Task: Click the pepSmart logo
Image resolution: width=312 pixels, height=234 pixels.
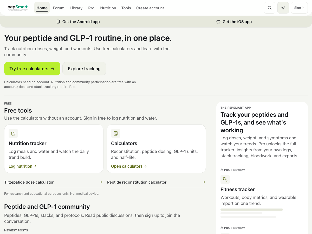Action: point(18,8)
